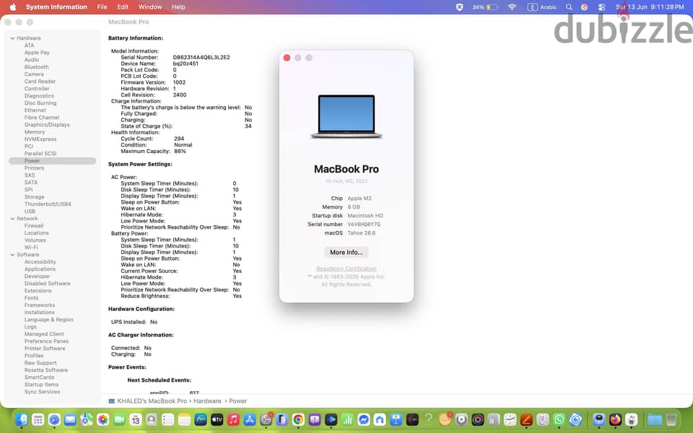Image resolution: width=693 pixels, height=433 pixels.
Task: Open Reminders from the Dock
Action: coord(168,420)
